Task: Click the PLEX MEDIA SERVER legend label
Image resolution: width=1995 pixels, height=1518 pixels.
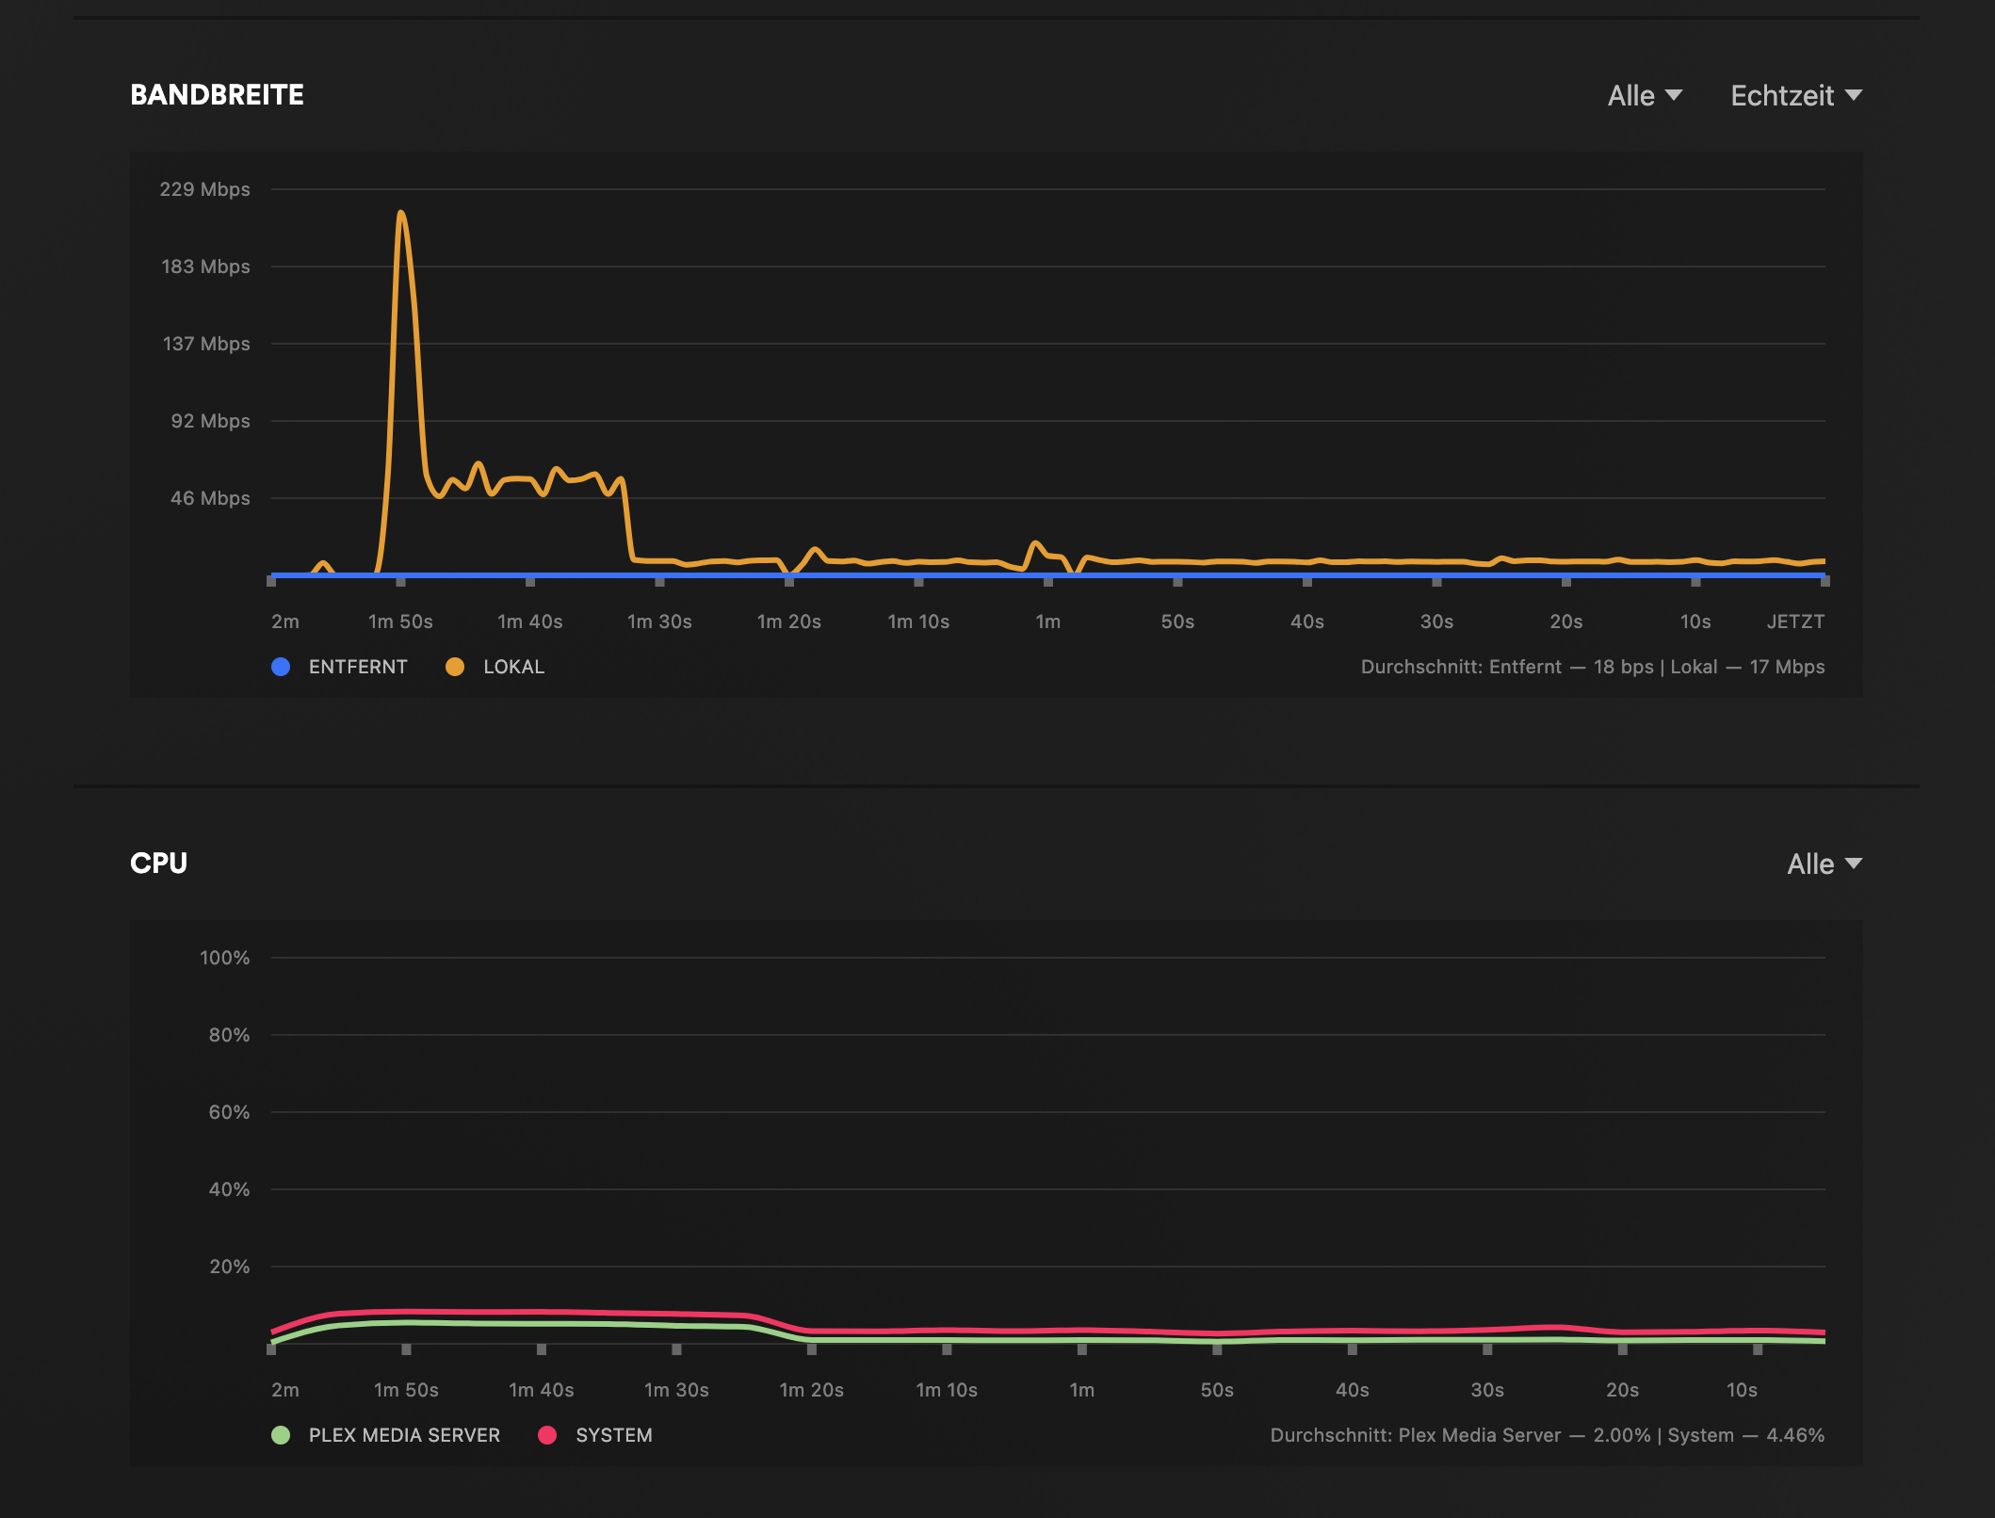Action: 404,1435
